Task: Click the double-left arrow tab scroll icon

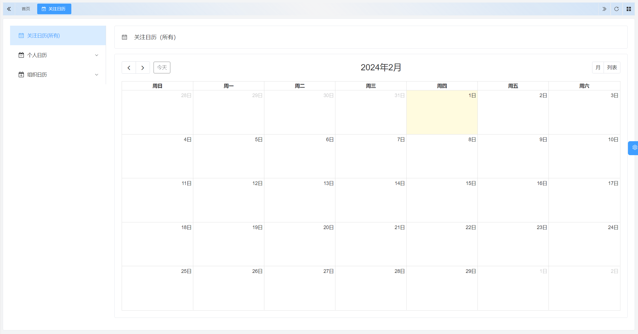Action: point(9,9)
